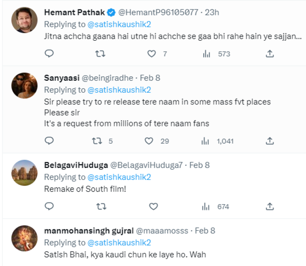Image resolution: width=306 pixels, height=266 pixels.
Task: Retweet Hemant Pathak's reply
Action: click(x=100, y=53)
